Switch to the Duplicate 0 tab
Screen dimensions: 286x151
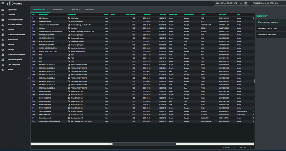coord(74,10)
